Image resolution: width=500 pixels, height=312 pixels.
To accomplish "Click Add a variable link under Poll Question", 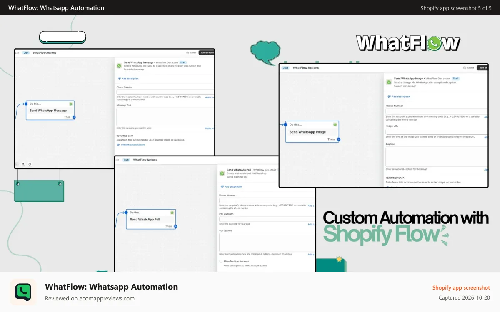I will tap(312, 224).
